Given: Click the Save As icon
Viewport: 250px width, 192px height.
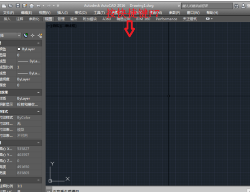Looking at the screenshot, I should [25, 6].
